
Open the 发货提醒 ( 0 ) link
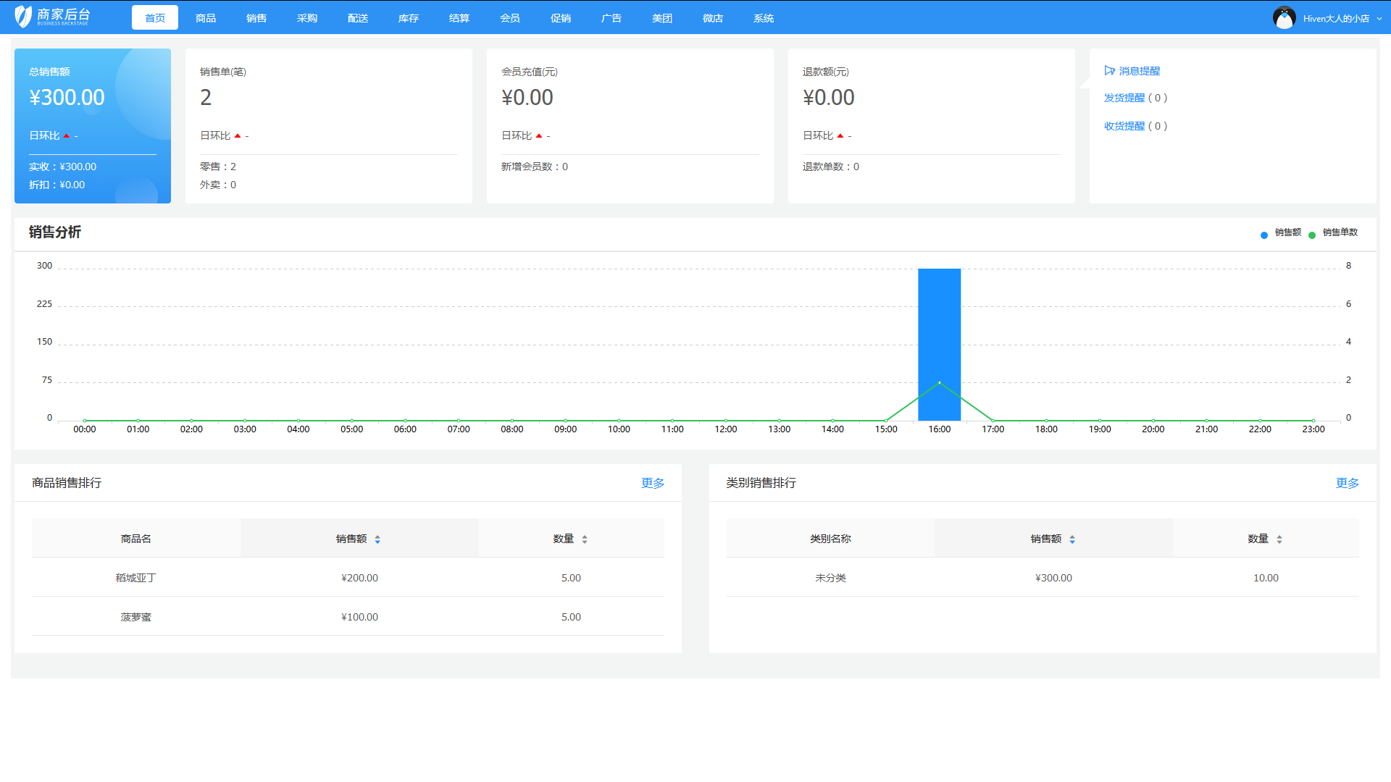1135,98
